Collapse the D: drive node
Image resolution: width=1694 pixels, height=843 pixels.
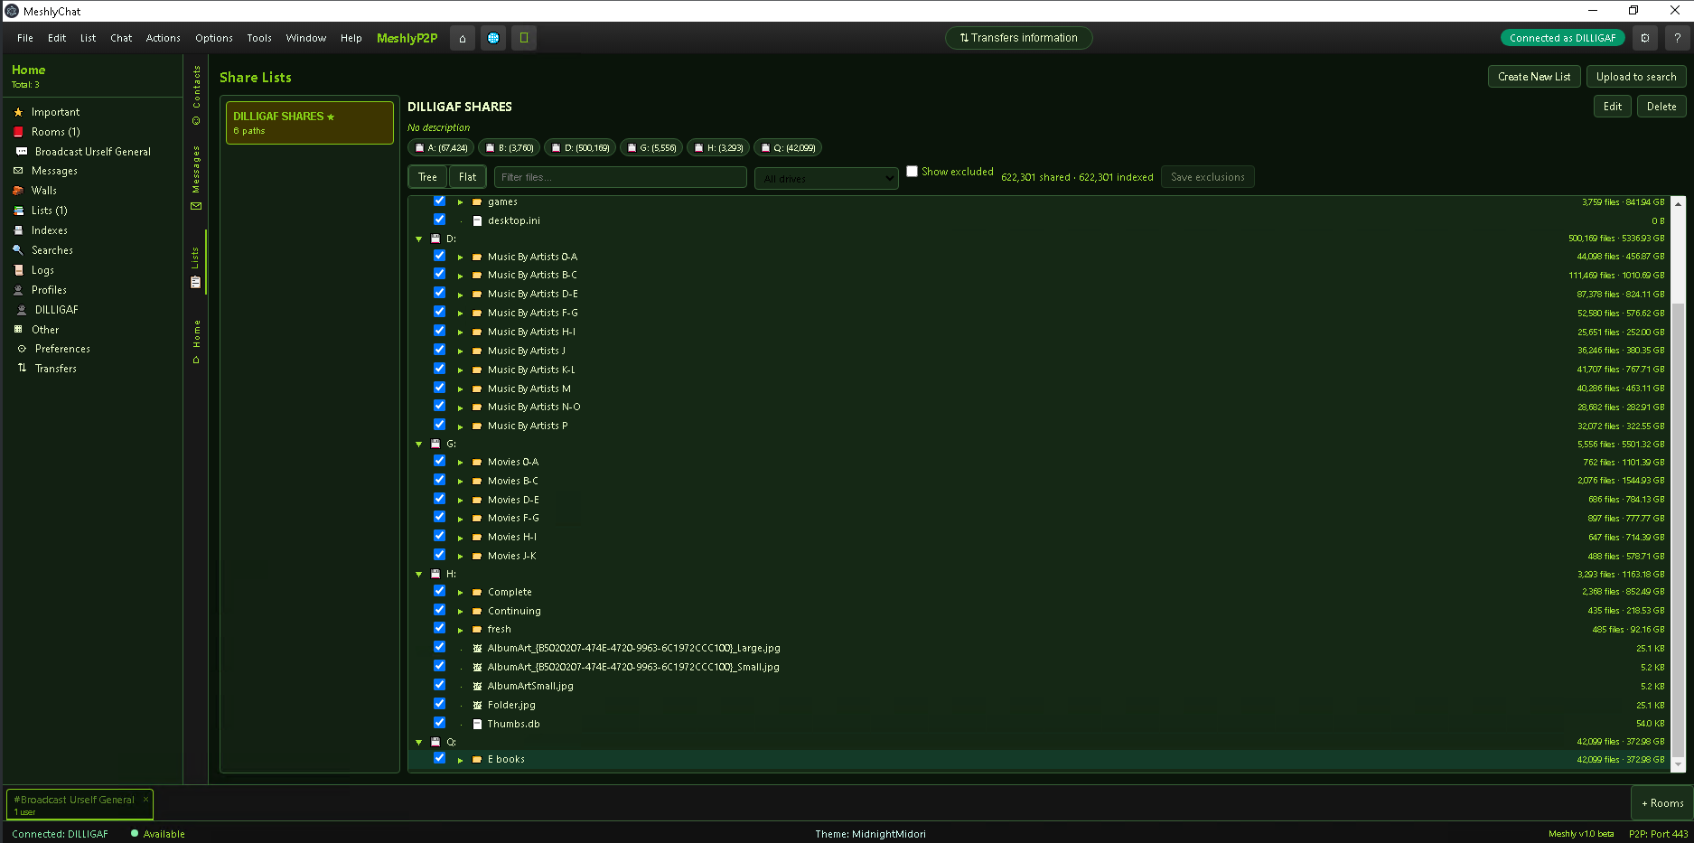click(419, 239)
